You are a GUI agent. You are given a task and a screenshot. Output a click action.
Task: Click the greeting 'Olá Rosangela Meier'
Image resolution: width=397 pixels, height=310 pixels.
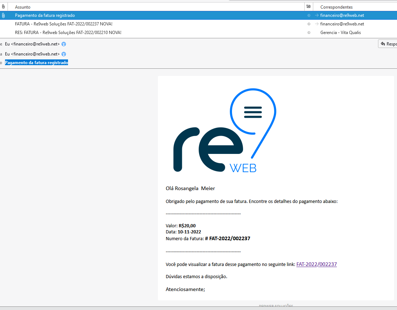(x=190, y=188)
